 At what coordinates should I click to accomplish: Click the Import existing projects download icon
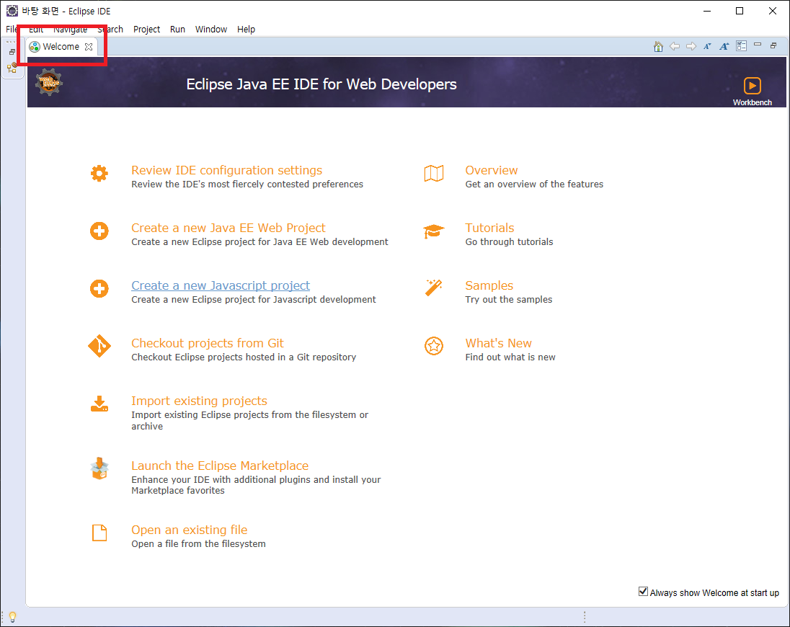pyautogui.click(x=99, y=404)
